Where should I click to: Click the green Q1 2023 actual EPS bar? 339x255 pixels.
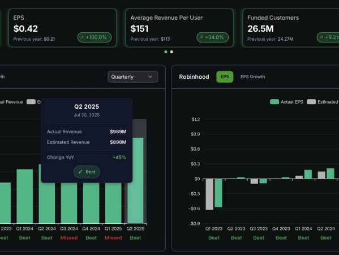tap(218, 193)
